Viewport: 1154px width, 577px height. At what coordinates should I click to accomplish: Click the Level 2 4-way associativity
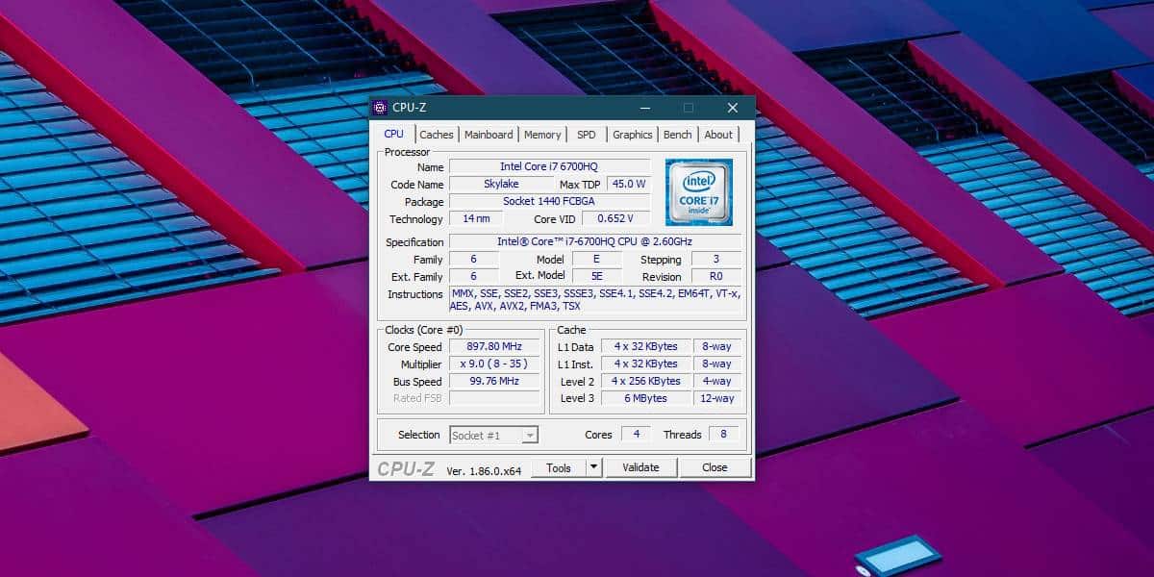coord(717,381)
